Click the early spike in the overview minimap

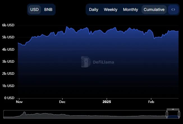(x=24, y=113)
